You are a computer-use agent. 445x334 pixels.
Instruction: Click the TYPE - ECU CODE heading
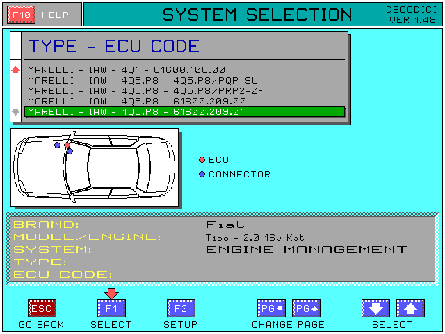pyautogui.click(x=114, y=46)
